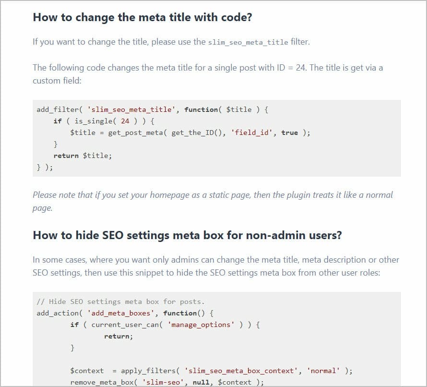Click the get_post_meta line in the code
The image size is (427, 387).
pyautogui.click(x=190, y=133)
